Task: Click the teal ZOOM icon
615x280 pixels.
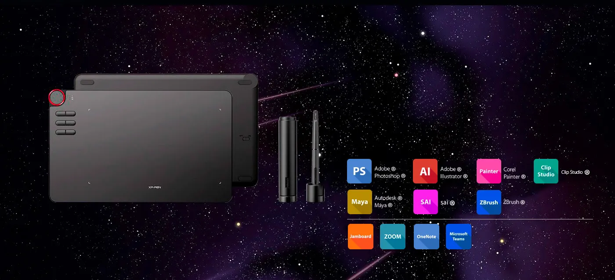Action: 393,237
